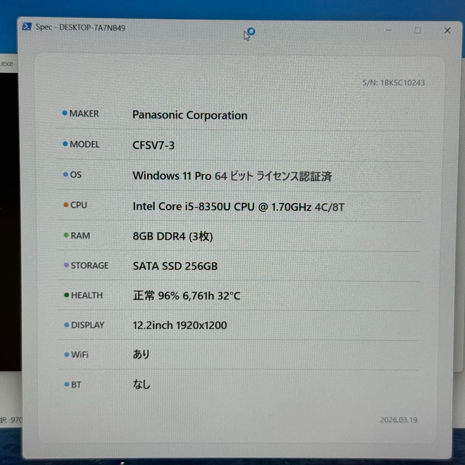
Task: Click the MAKER label
Action: tap(84, 114)
